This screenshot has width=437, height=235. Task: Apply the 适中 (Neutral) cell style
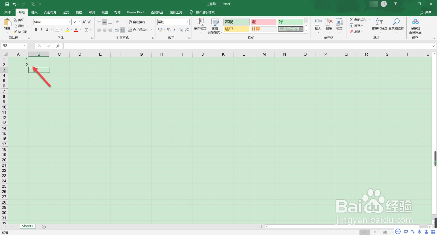[237, 29]
